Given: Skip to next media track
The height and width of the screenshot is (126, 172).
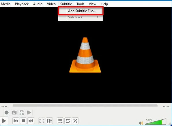Looking at the screenshot, I should tap(31, 121).
